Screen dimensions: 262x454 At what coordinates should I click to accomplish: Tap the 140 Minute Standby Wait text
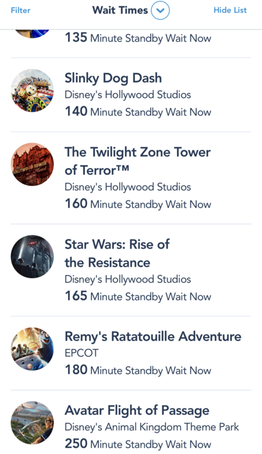(138, 112)
